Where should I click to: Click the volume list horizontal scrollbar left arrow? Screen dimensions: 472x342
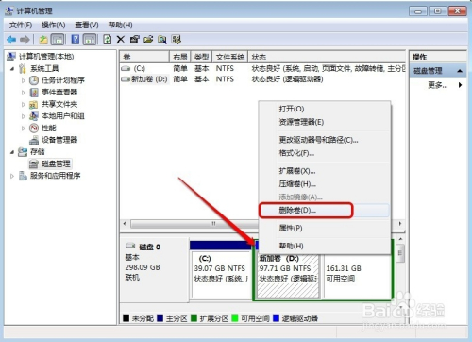tap(125, 224)
